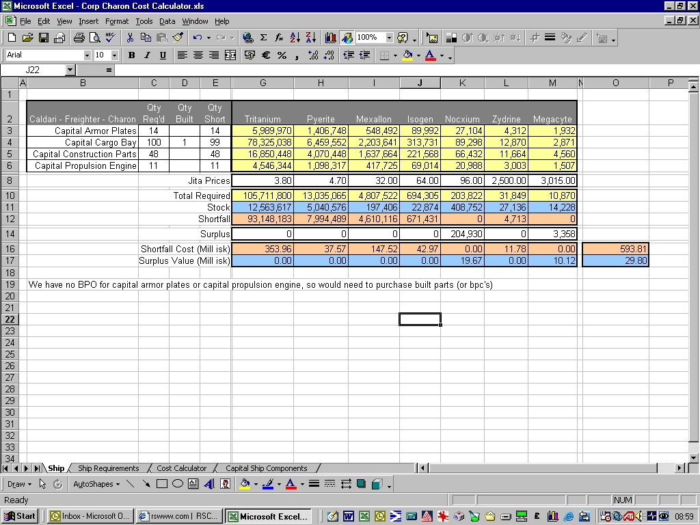Switch to the Cost Calculator sheet tab

[181, 468]
